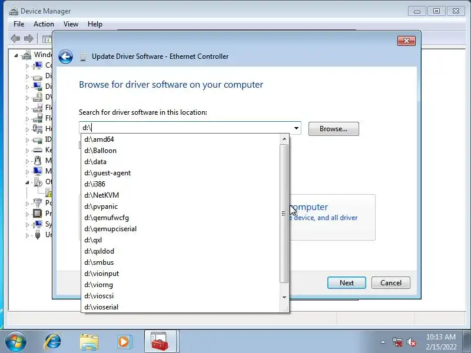Select d:\amd64 from suggestions
Screen dimensions: 471x353
(x=181, y=139)
